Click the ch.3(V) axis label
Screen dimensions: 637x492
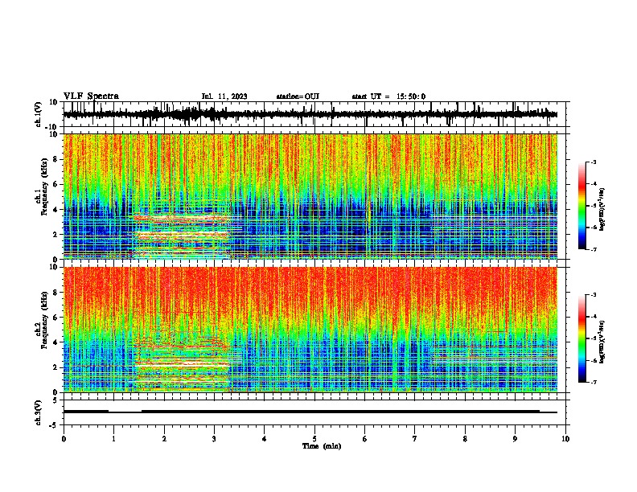click(x=39, y=412)
